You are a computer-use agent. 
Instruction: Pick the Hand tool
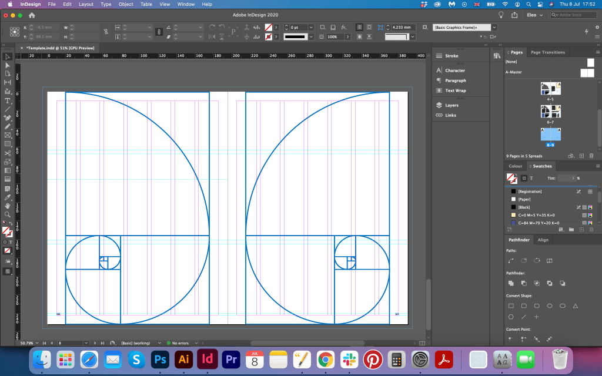(8, 206)
